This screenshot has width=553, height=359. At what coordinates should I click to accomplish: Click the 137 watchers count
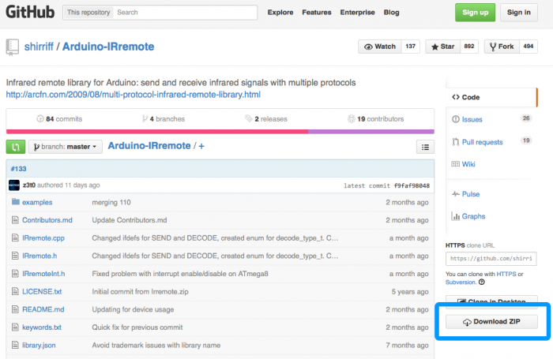411,47
